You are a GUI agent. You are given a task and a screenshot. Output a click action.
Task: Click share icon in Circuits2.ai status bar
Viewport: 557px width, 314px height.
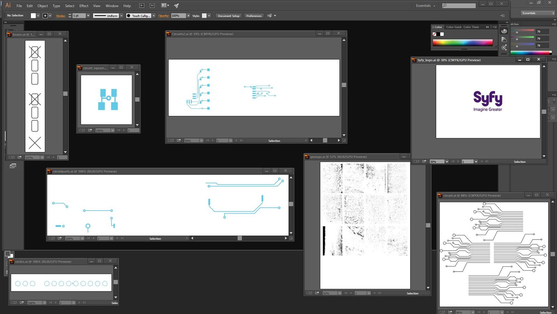[x=179, y=141]
